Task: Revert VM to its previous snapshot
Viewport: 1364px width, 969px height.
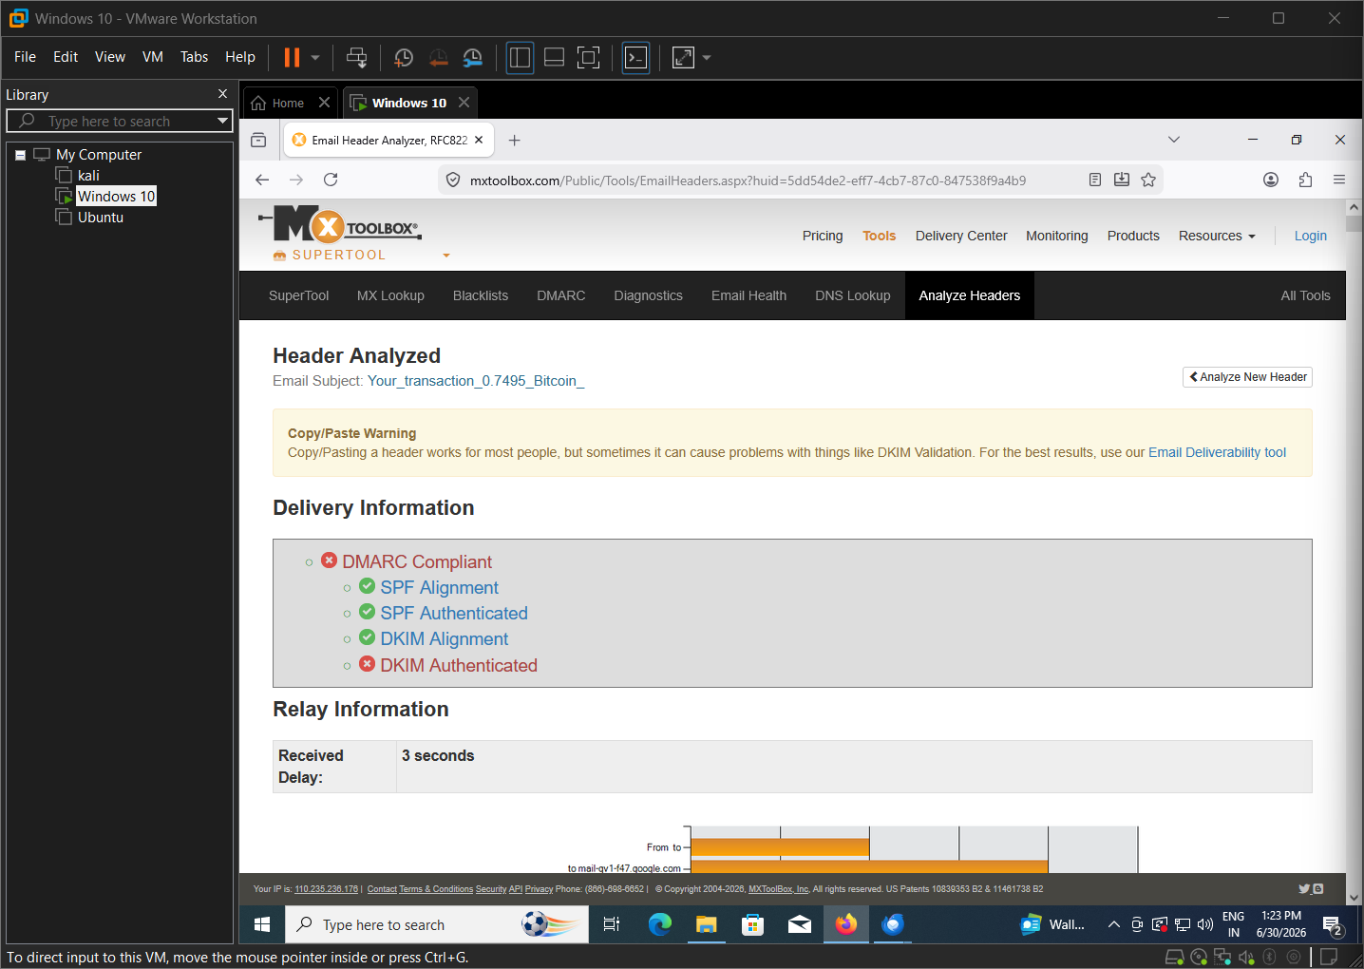Action: click(438, 58)
